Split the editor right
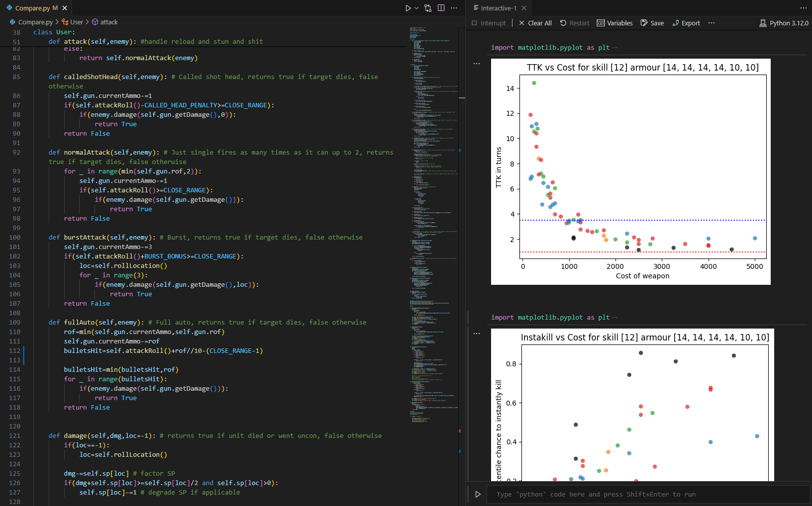The image size is (812, 506). (441, 8)
